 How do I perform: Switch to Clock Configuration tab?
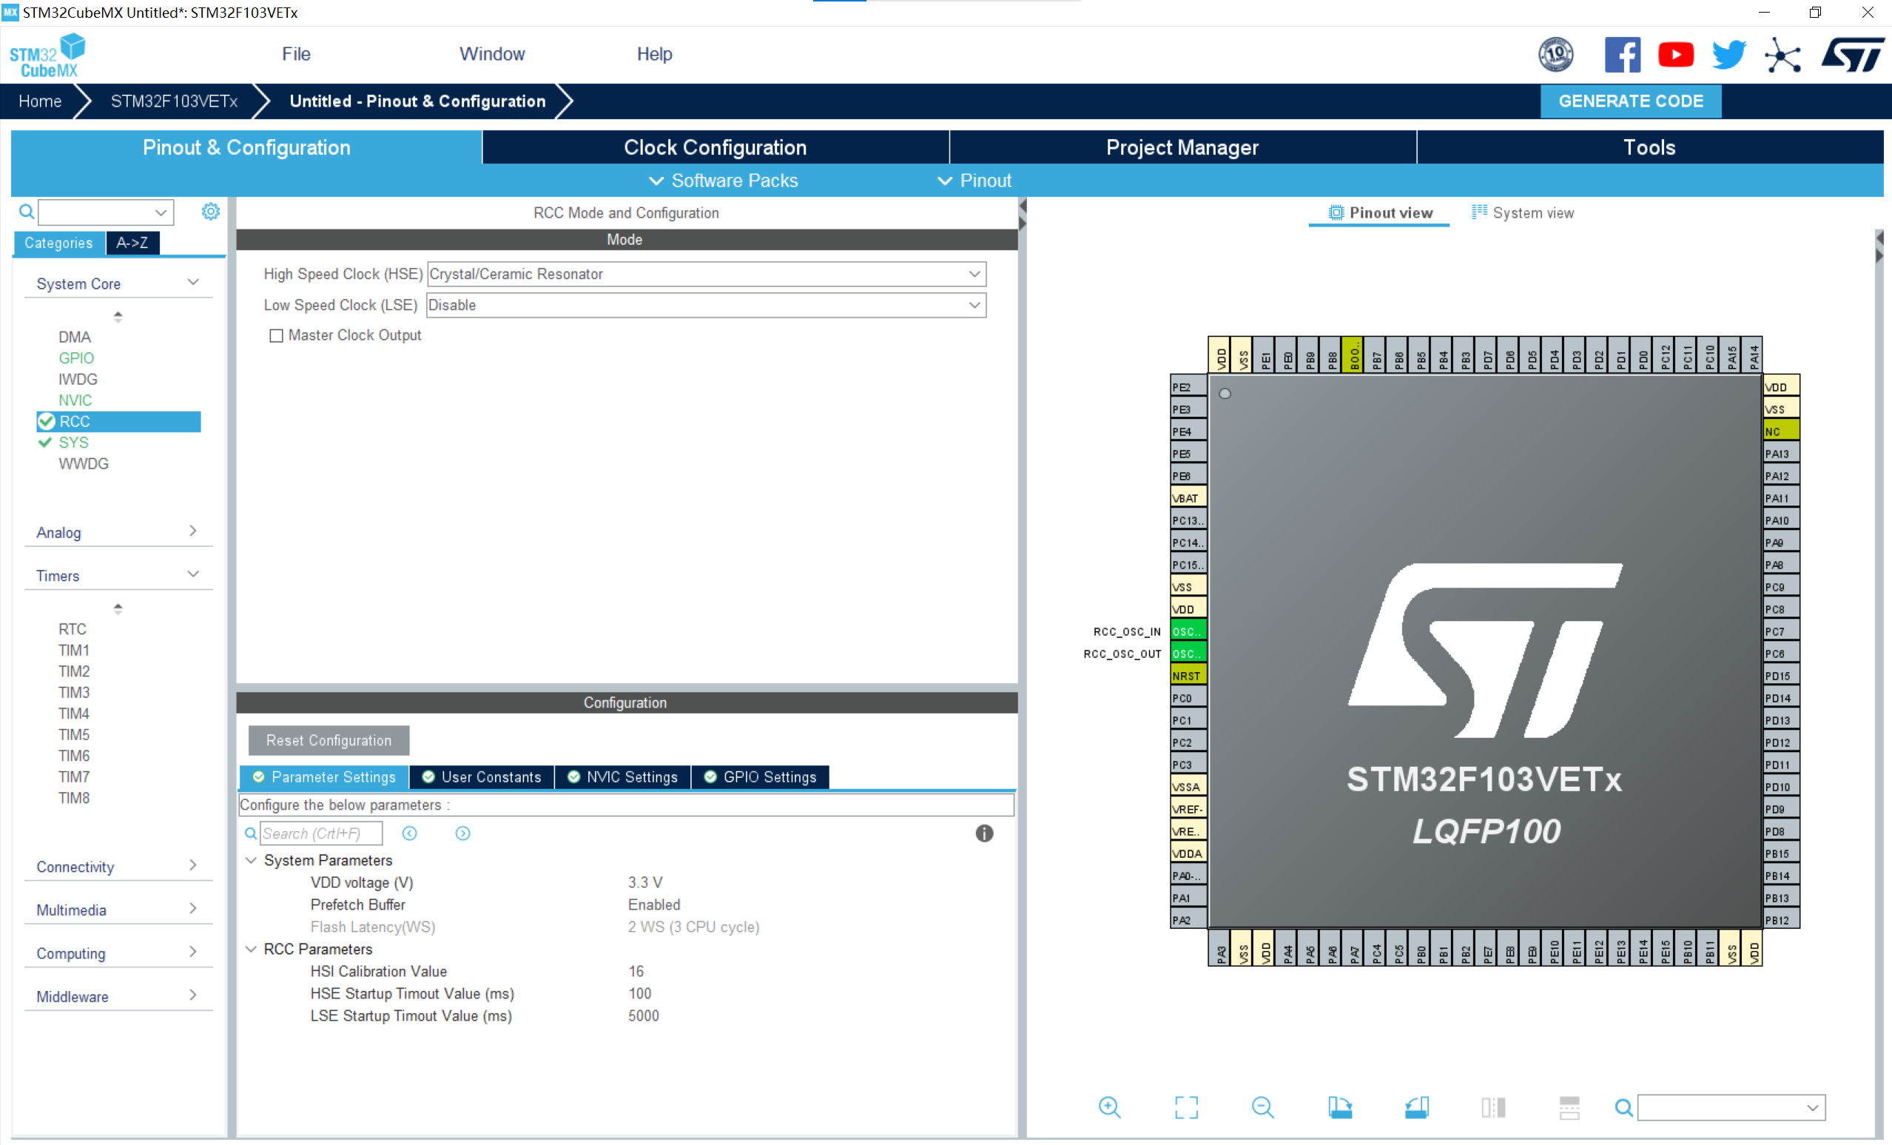click(716, 147)
